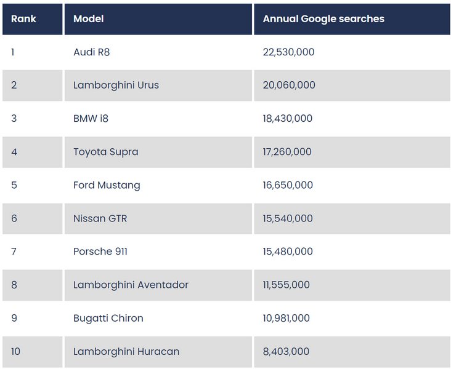This screenshot has height=369, width=451.
Task: Click the 22,530,000 searches value
Action: [x=288, y=52]
